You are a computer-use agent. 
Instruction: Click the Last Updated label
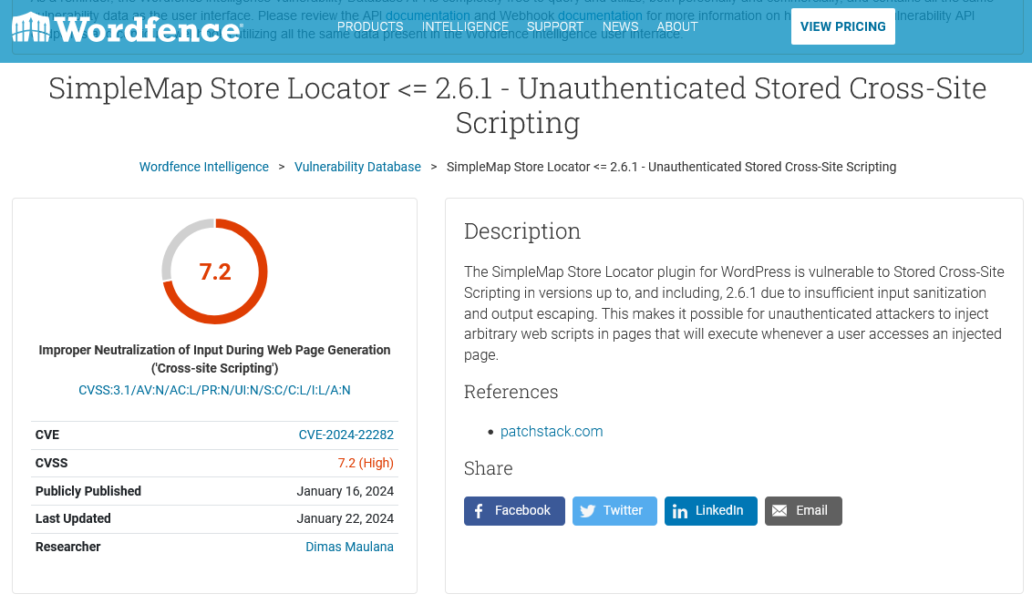(73, 518)
